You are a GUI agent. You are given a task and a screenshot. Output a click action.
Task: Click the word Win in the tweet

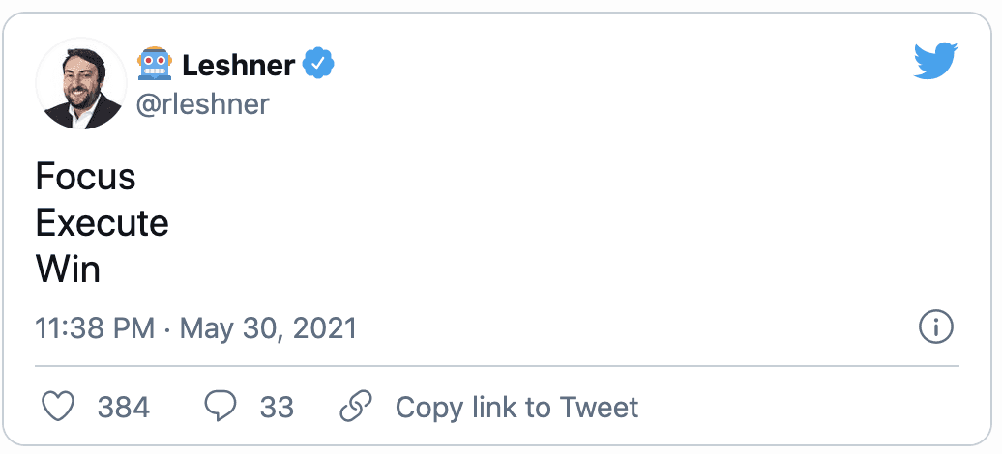68,270
